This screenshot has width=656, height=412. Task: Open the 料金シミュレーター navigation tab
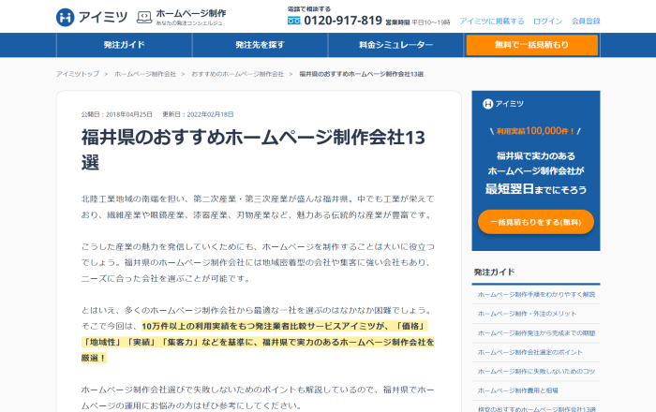click(x=395, y=45)
